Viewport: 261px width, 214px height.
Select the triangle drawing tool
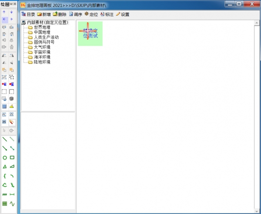pos(5,167)
